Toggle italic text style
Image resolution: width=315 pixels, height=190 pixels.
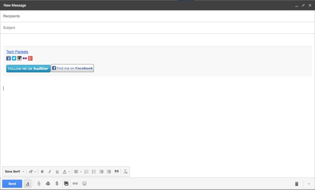pos(50,172)
